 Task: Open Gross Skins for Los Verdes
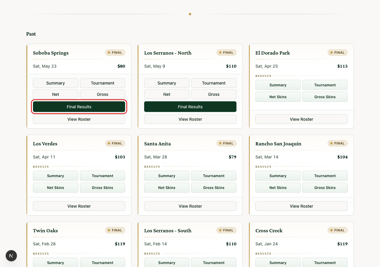click(102, 187)
